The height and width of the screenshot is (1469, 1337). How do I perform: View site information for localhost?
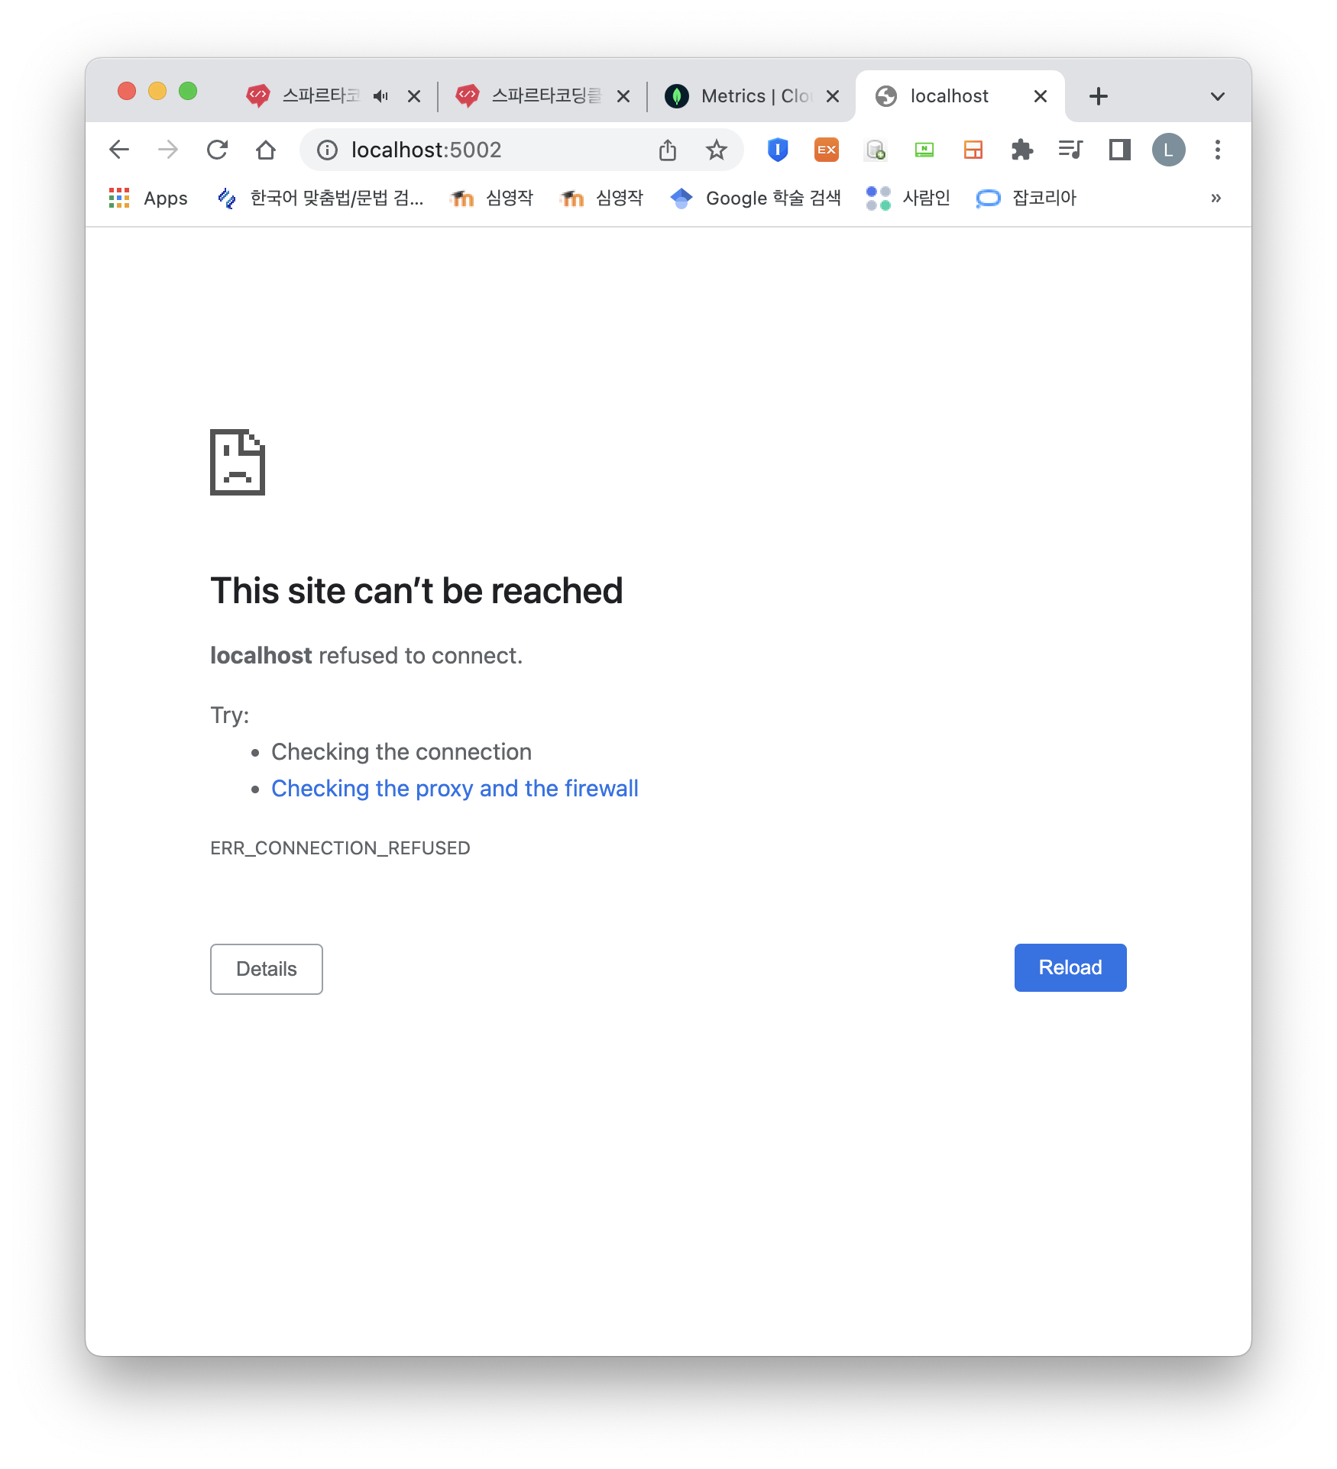(x=328, y=150)
